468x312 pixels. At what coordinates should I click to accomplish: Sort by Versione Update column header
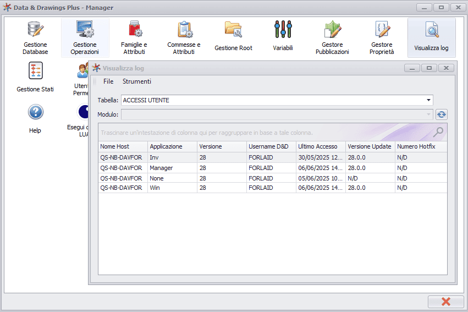click(x=371, y=146)
